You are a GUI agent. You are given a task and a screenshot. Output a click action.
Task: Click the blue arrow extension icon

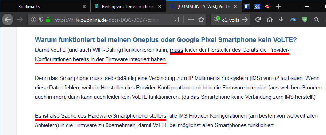click(x=293, y=20)
